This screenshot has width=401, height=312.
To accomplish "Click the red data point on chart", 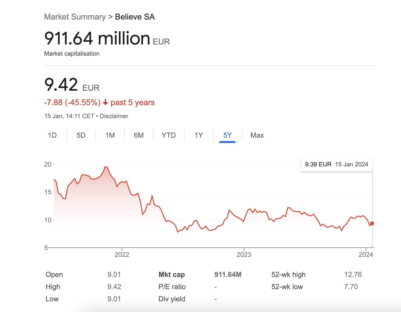I will [x=372, y=223].
